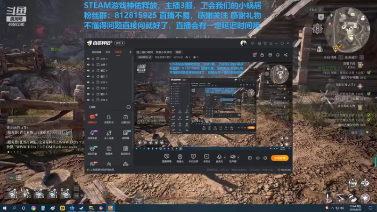Add a 多媒体 media source
Screen dimensions: 377x212
pos(206,158)
